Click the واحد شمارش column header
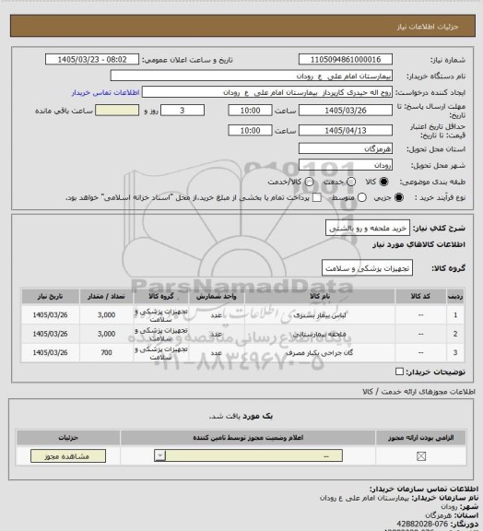 pos(216,296)
